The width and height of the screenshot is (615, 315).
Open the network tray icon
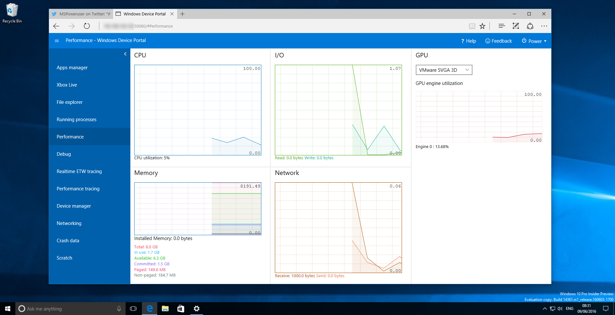click(x=553, y=309)
